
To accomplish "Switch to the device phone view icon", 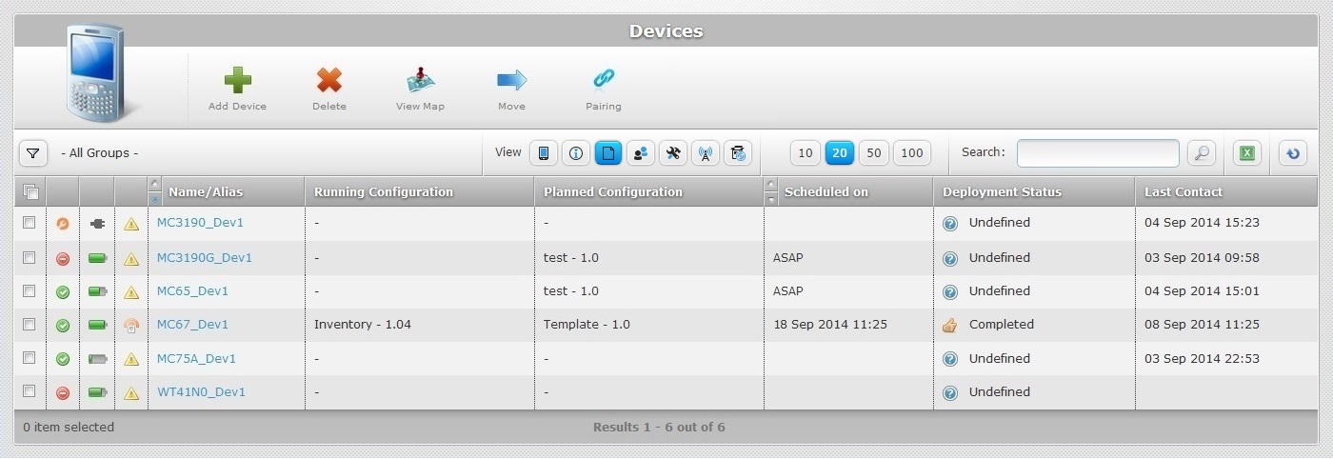I will tap(544, 153).
